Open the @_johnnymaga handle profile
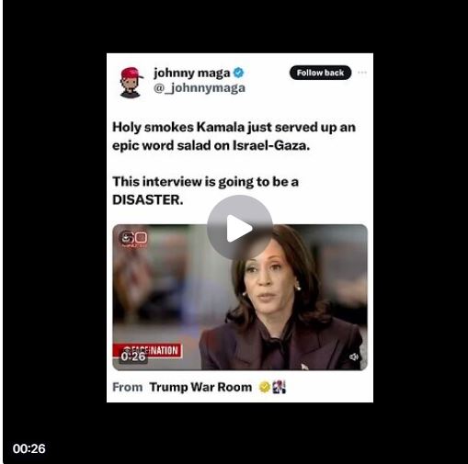Screen dimensions: 468x464 coord(200,88)
